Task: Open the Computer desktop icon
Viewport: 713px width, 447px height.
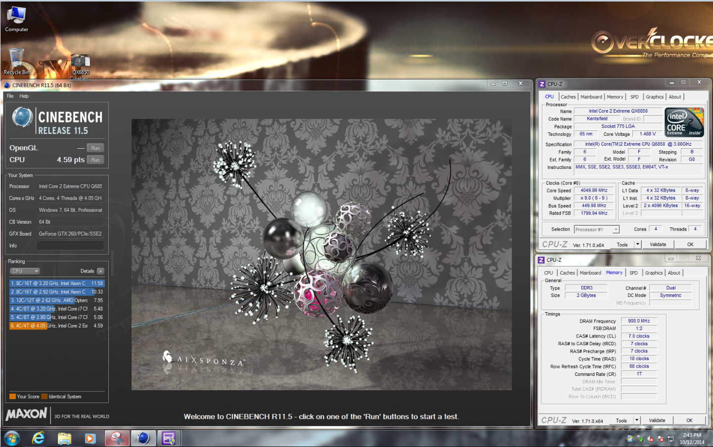Action: 16,19
